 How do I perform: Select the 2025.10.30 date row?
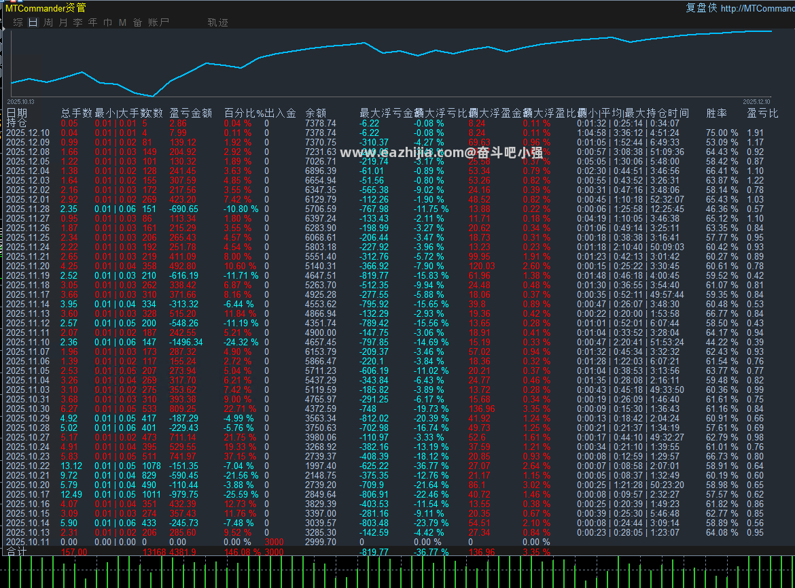28,409
